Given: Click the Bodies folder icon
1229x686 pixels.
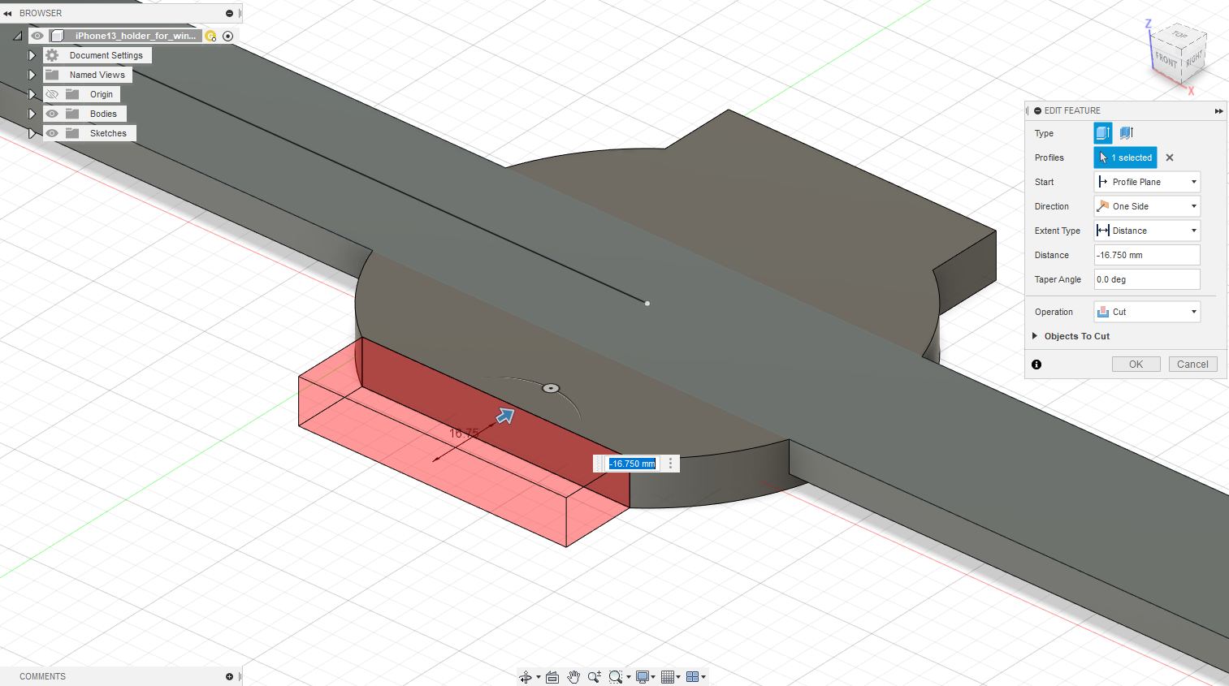Looking at the screenshot, I should (x=72, y=114).
